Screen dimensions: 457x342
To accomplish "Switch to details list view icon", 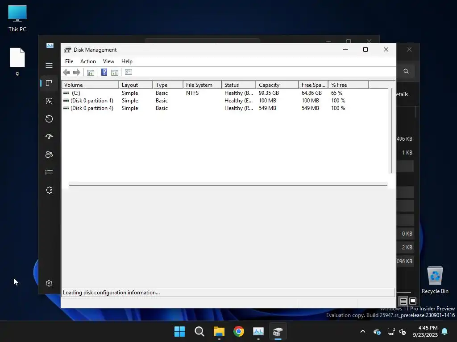I will (403, 301).
